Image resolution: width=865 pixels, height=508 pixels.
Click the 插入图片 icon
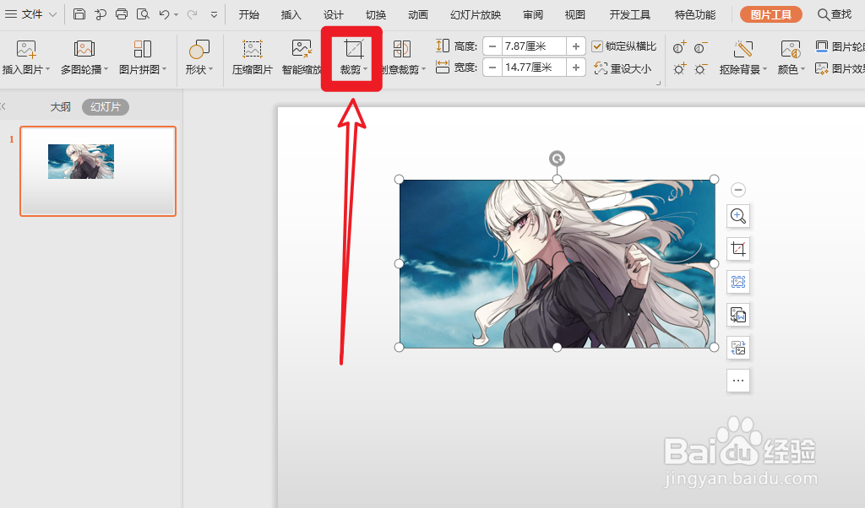25,50
